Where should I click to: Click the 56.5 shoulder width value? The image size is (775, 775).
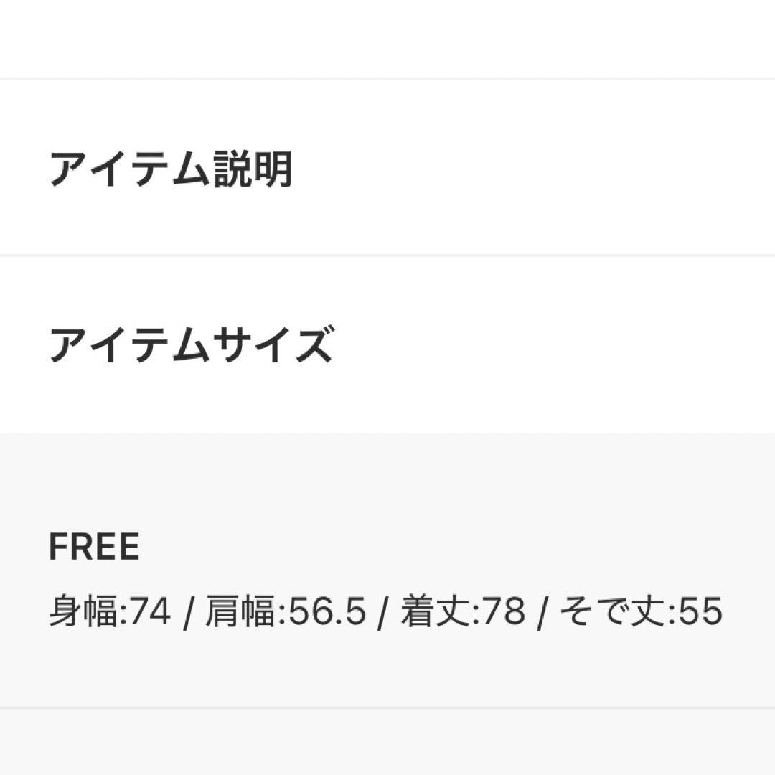pyautogui.click(x=327, y=613)
